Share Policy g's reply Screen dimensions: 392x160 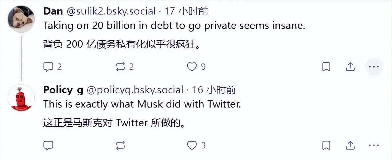coord(350,145)
